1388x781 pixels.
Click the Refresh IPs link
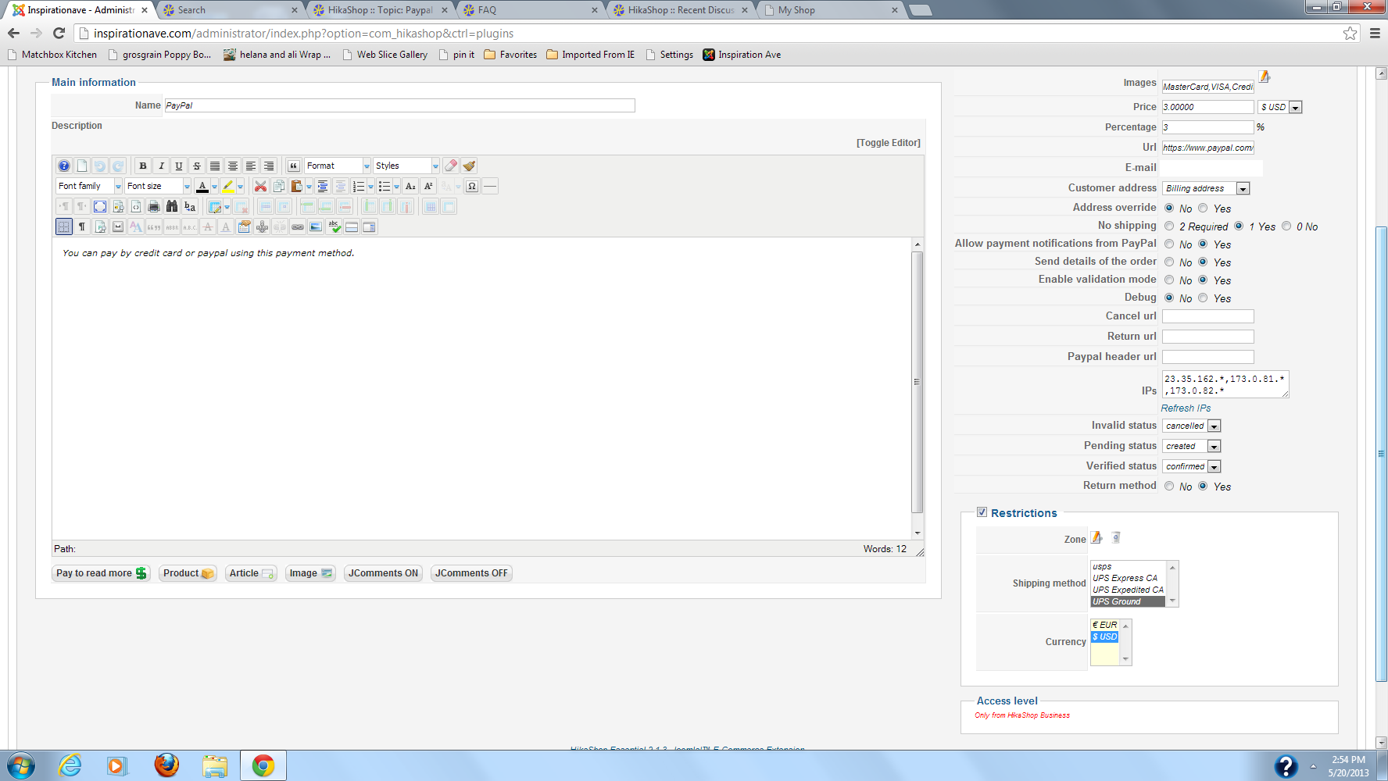pos(1186,408)
